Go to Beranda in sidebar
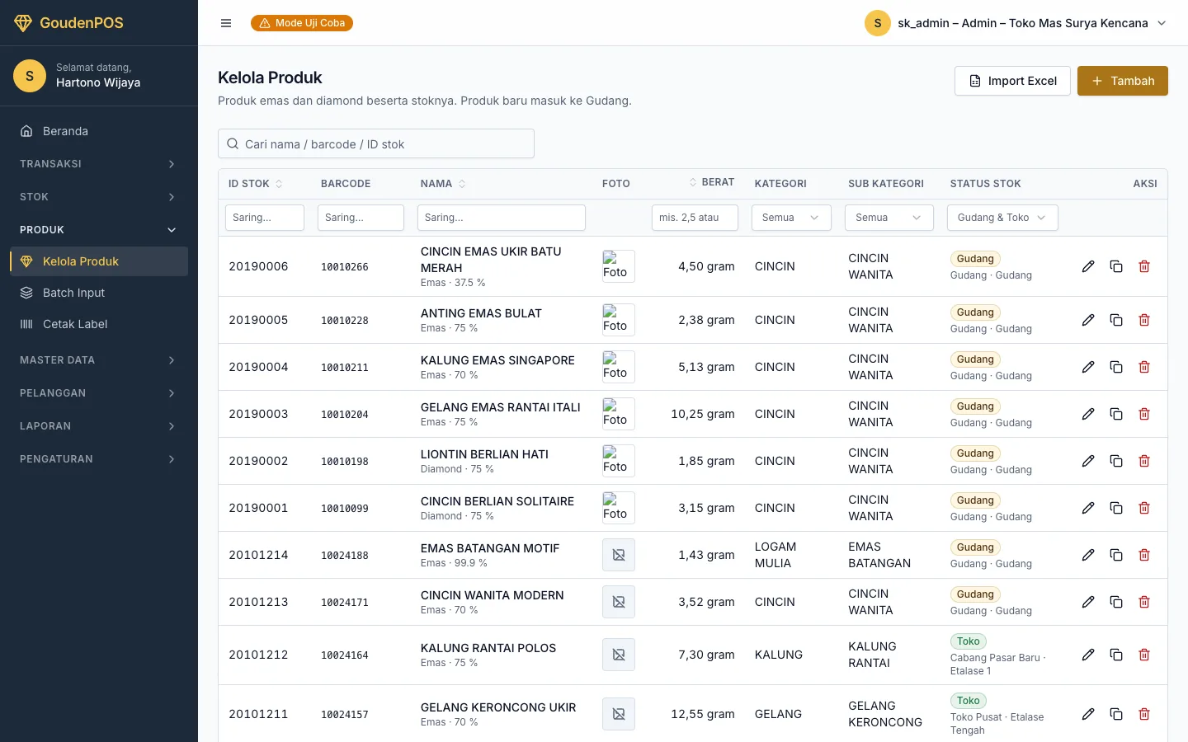Image resolution: width=1188 pixels, height=742 pixels. (99, 131)
